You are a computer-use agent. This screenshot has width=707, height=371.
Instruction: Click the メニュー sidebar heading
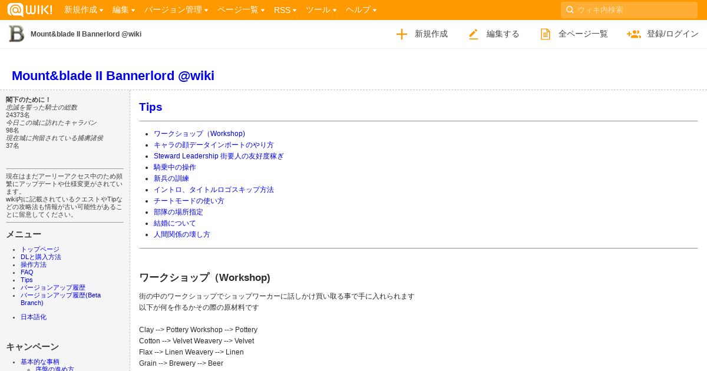point(24,234)
